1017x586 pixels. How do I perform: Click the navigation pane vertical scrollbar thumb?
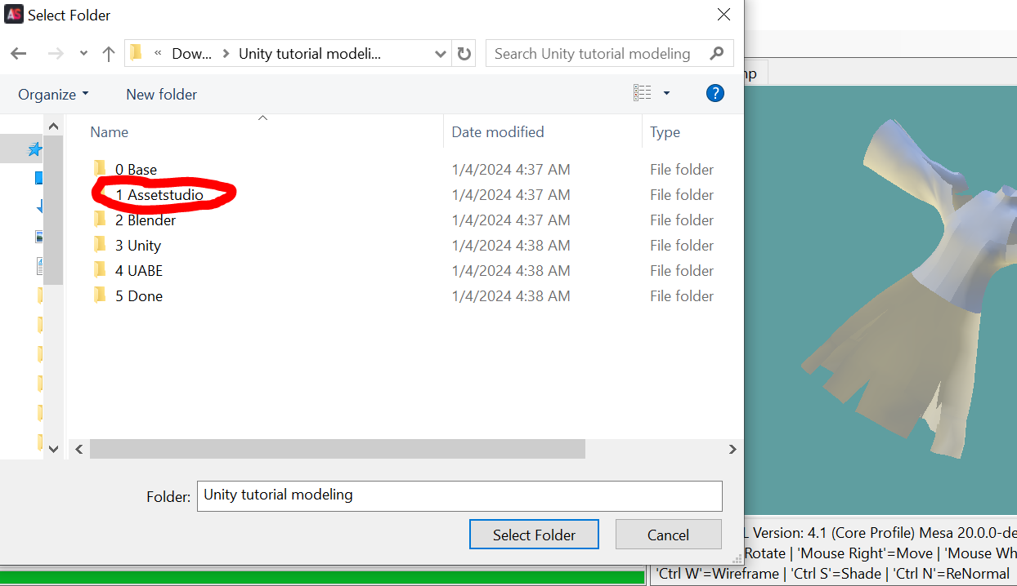(x=53, y=210)
